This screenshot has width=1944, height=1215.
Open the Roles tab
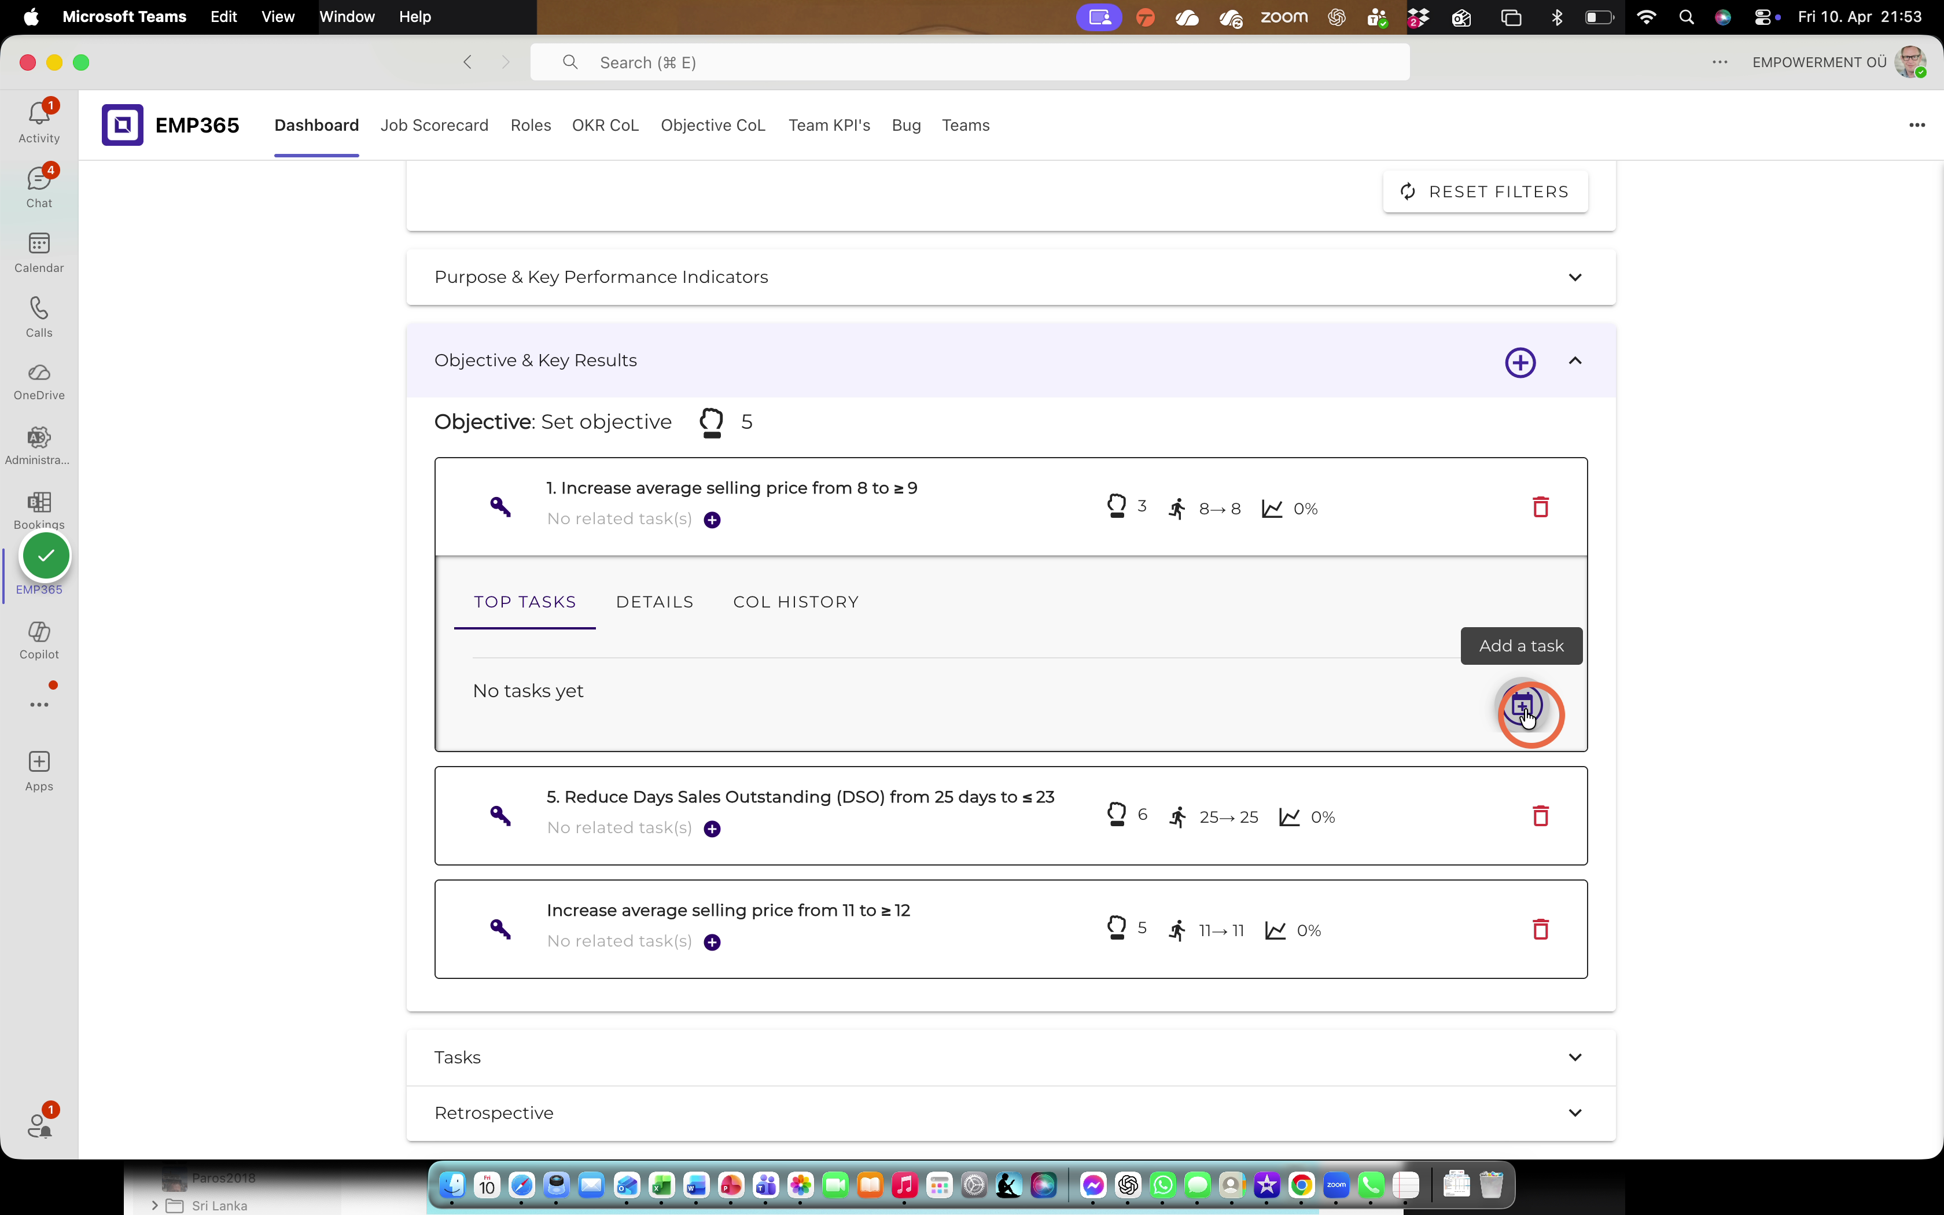pos(530,126)
